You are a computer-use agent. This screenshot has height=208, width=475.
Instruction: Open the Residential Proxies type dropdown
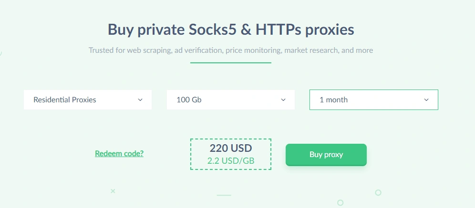click(x=87, y=100)
